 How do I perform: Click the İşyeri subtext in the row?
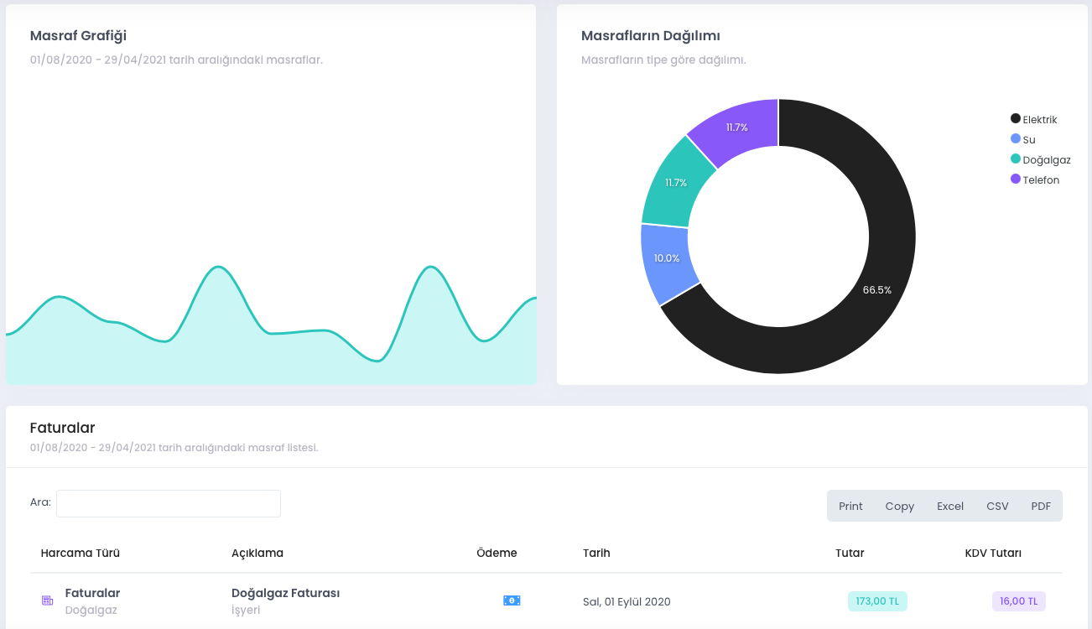tap(246, 610)
